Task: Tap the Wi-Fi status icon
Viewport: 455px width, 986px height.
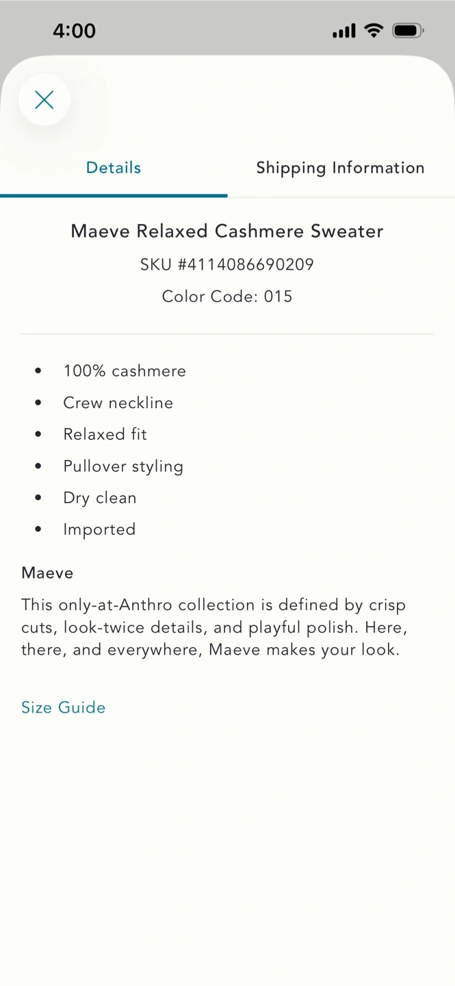Action: [374, 30]
